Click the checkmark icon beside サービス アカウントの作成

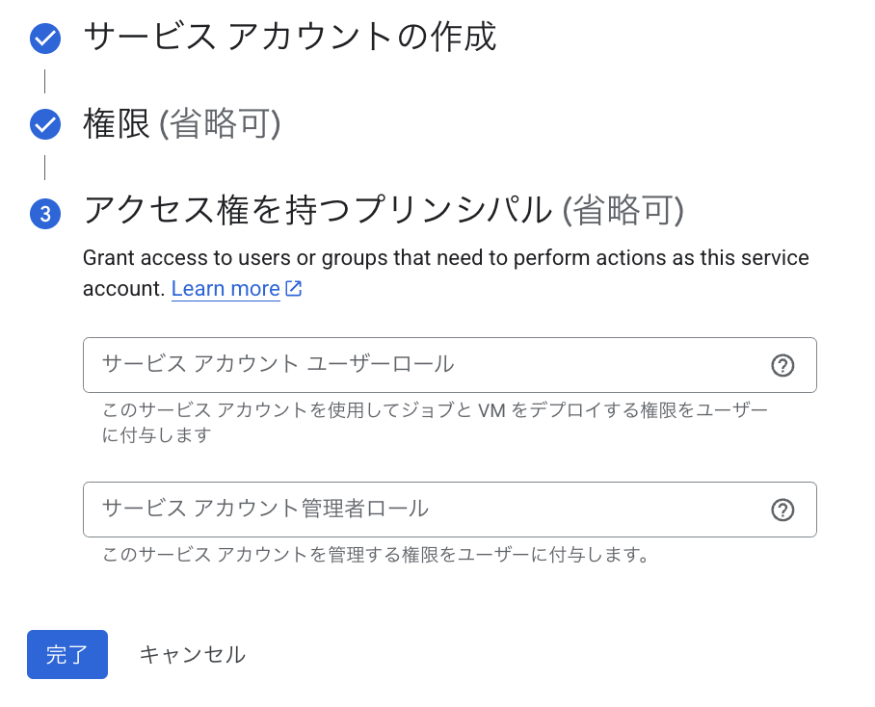[x=45, y=39]
